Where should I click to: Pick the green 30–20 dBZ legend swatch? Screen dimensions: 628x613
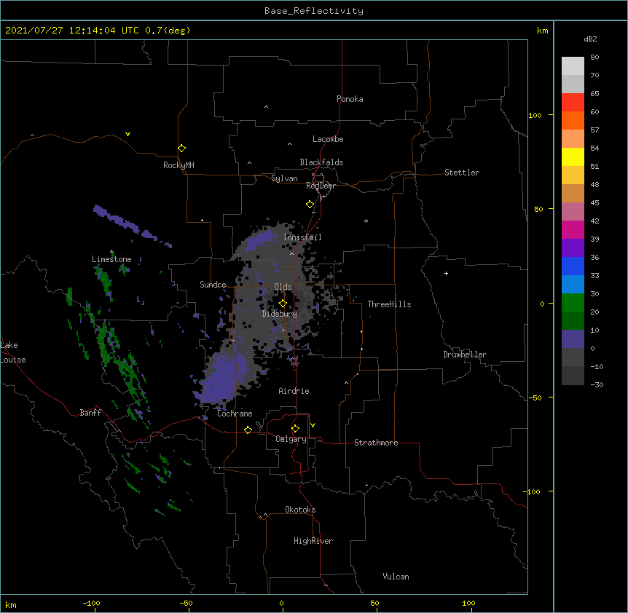tap(573, 303)
